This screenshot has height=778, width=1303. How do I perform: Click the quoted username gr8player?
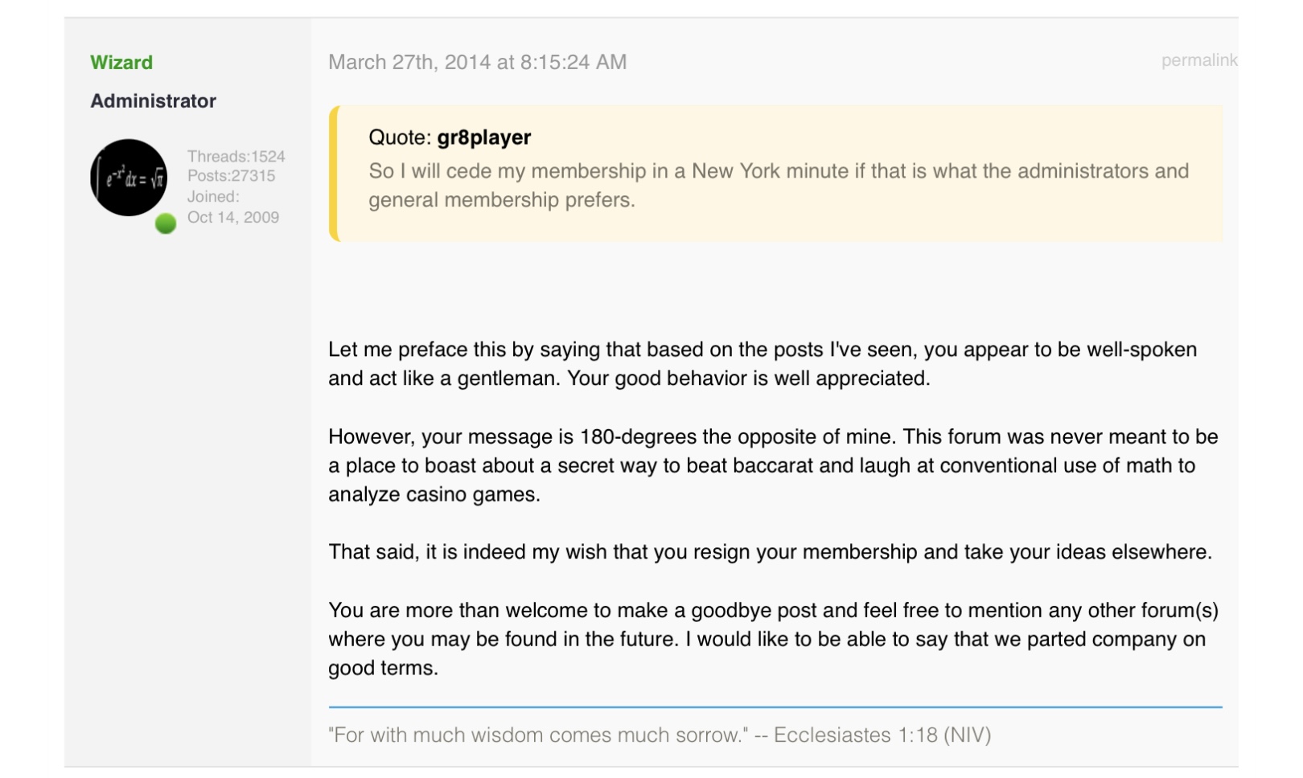click(484, 137)
